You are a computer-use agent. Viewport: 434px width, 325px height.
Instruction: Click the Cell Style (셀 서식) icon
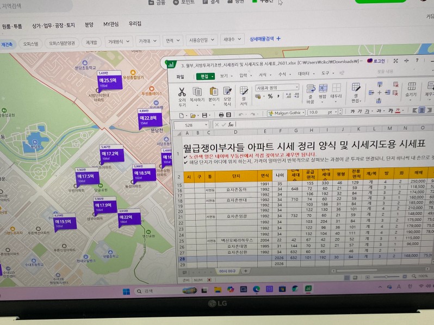(x=244, y=92)
